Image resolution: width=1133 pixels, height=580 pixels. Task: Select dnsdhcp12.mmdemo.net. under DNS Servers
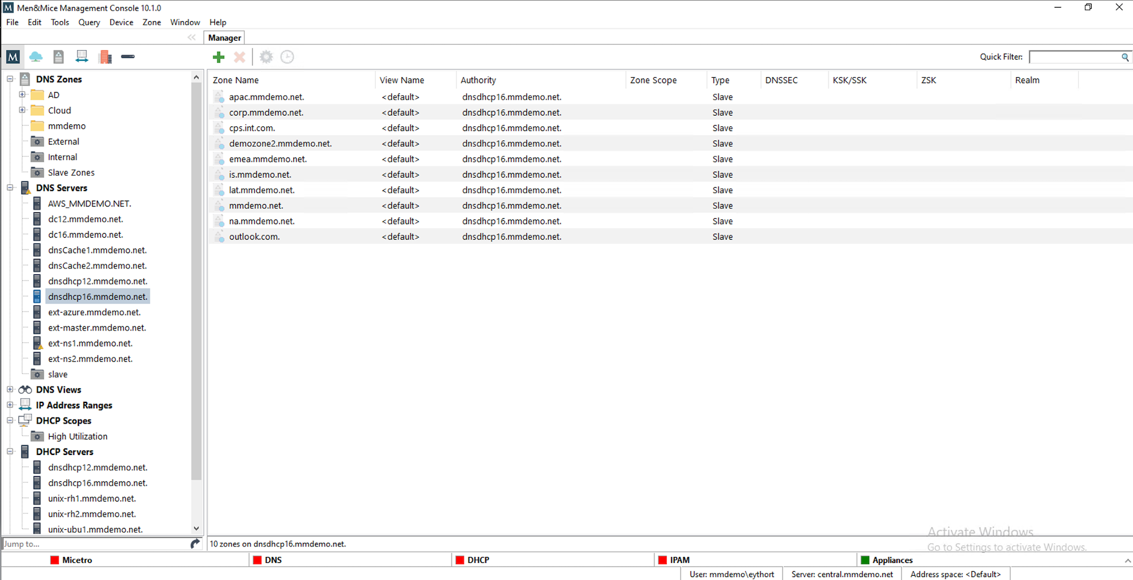[x=98, y=281]
